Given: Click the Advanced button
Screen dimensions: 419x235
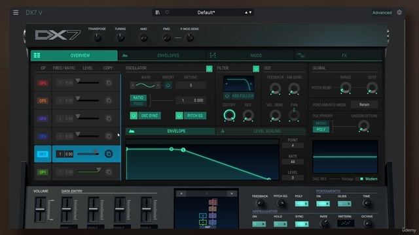Looking at the screenshot, I should tap(382, 12).
